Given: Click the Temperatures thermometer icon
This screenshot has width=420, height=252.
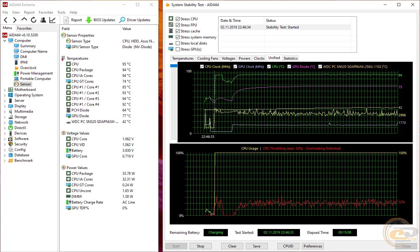Looking at the screenshot, I should [x=64, y=58].
